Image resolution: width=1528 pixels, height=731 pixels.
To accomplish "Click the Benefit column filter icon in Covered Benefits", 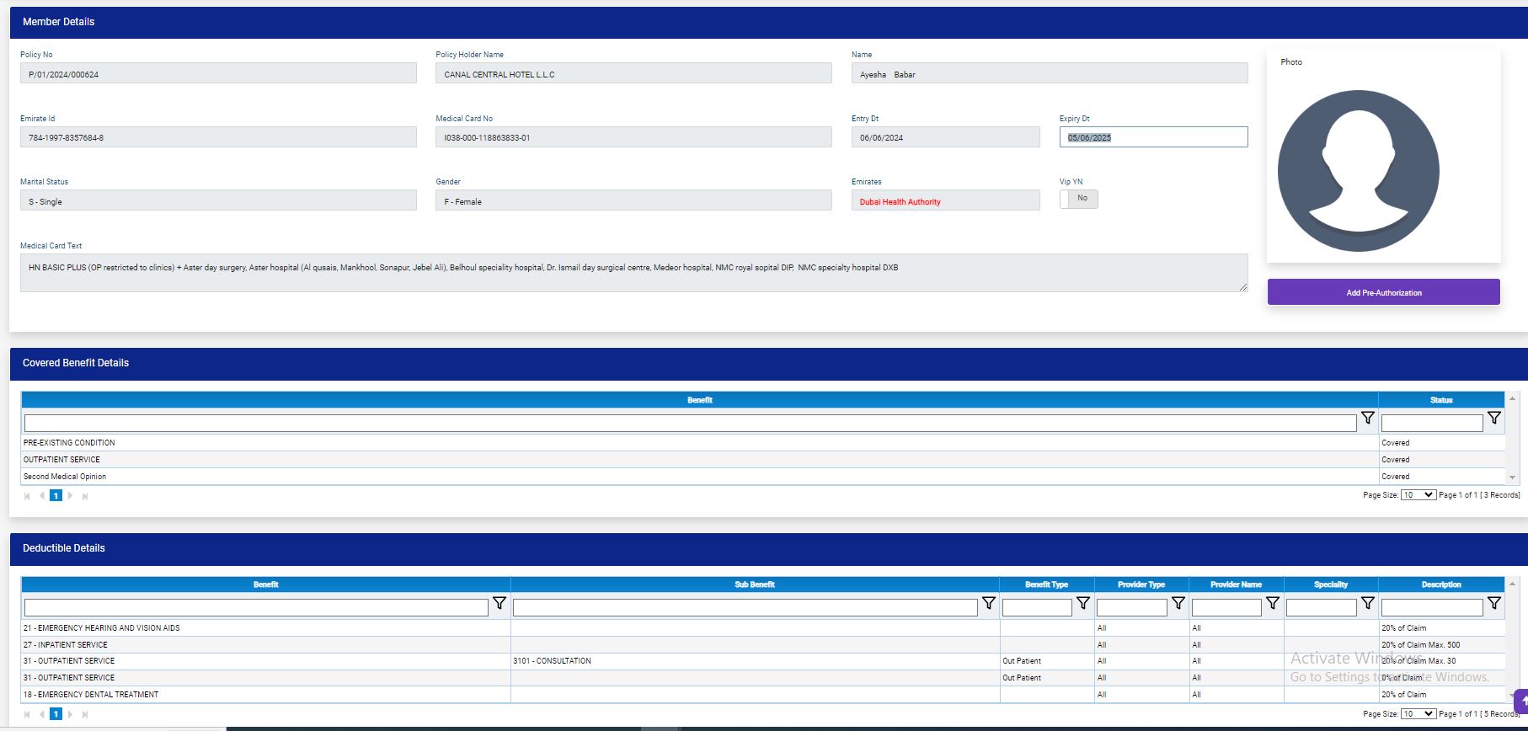I will (1367, 419).
